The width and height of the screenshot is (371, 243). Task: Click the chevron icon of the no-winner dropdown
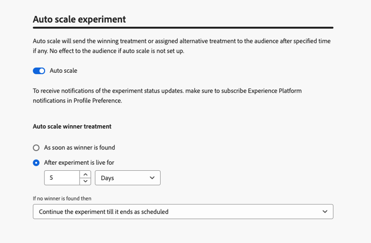pyautogui.click(x=325, y=212)
